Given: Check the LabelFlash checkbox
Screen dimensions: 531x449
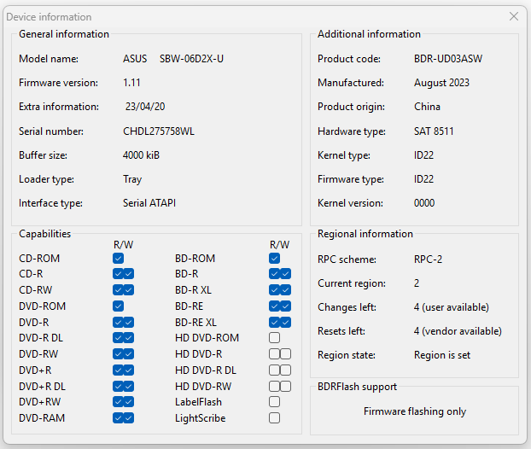Looking at the screenshot, I should [274, 402].
